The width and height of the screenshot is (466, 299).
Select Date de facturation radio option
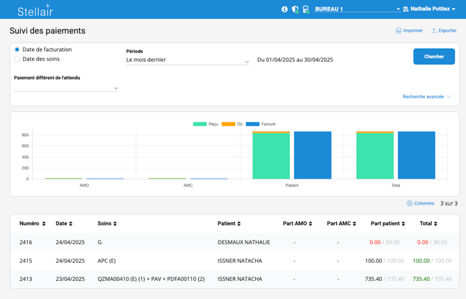[17, 50]
